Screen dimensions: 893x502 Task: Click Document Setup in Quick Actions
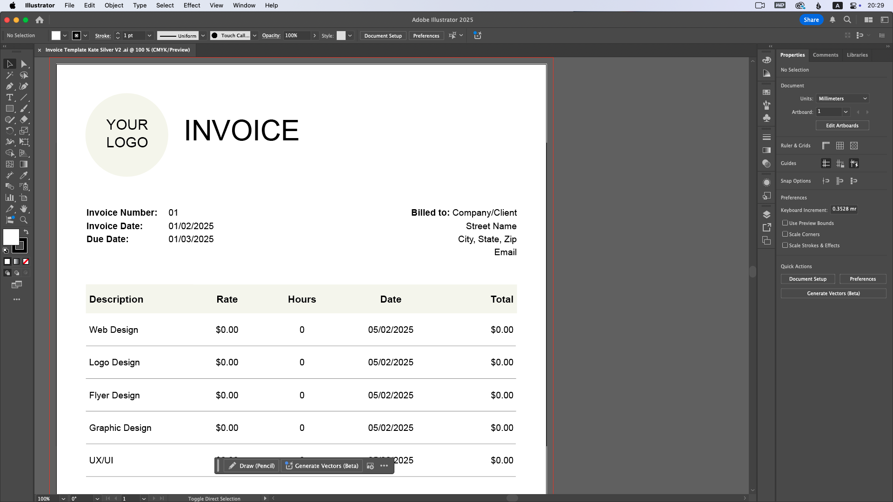coord(807,279)
